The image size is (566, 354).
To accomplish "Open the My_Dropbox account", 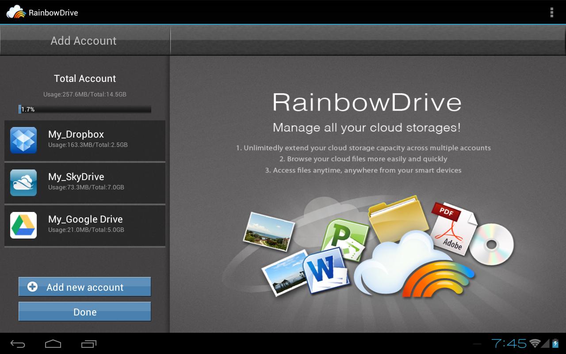I will pyautogui.click(x=85, y=140).
